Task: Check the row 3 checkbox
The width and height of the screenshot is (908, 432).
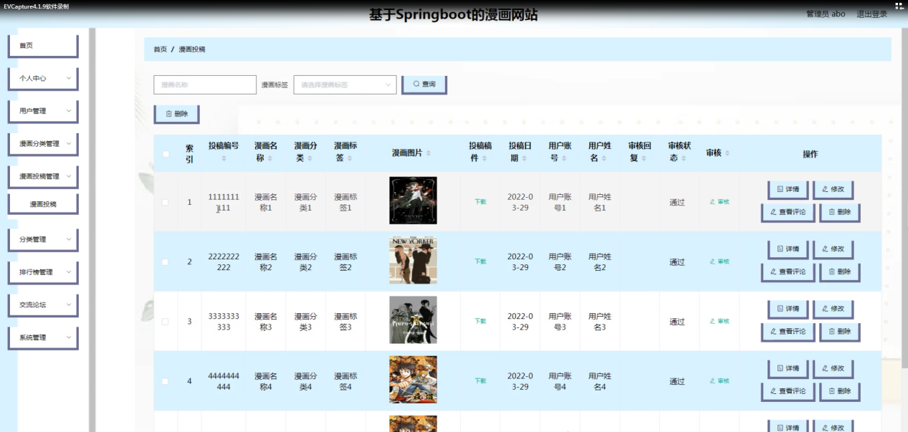Action: [166, 322]
